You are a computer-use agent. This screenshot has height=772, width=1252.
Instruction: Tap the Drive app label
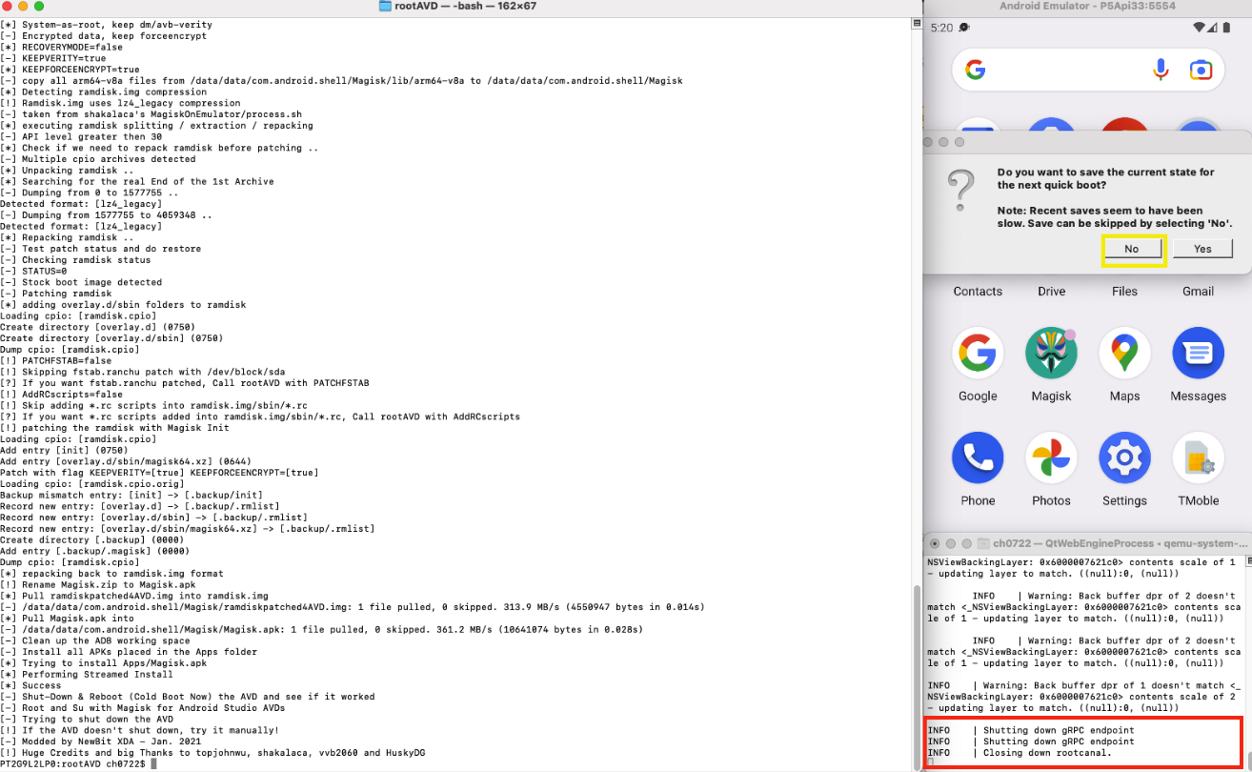pos(1051,292)
